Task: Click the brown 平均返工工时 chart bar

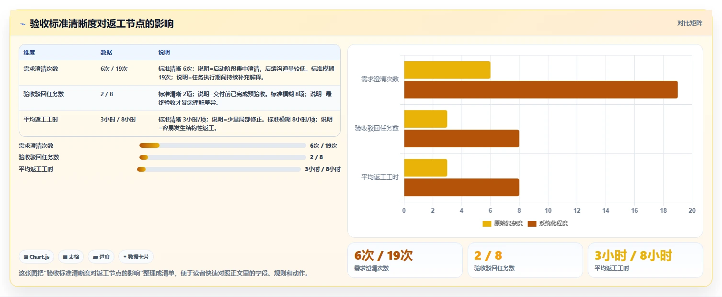Action: 461,187
